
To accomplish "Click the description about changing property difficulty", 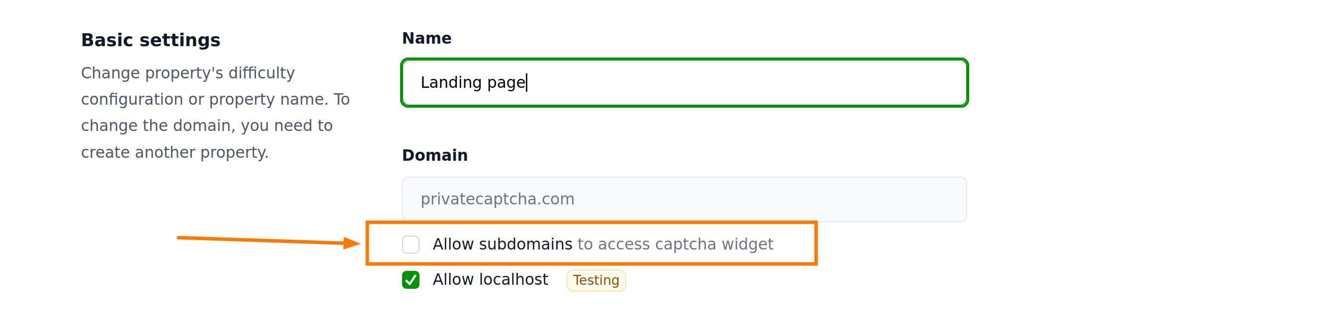I will click(x=207, y=112).
